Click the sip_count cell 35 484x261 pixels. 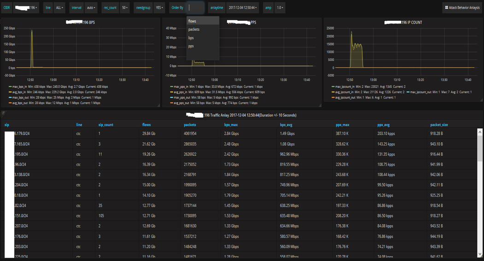[x=100, y=205]
